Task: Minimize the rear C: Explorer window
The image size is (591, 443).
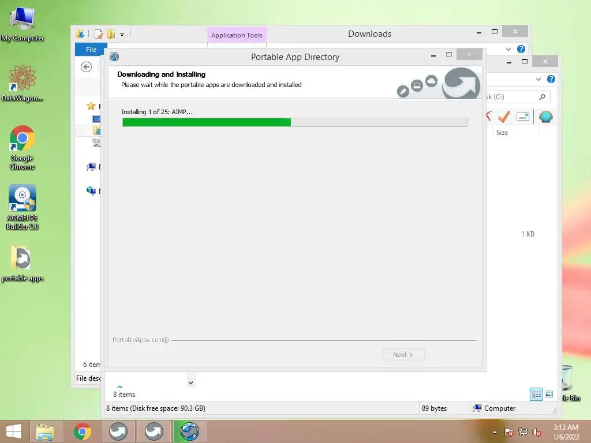Action: pyautogui.click(x=509, y=62)
